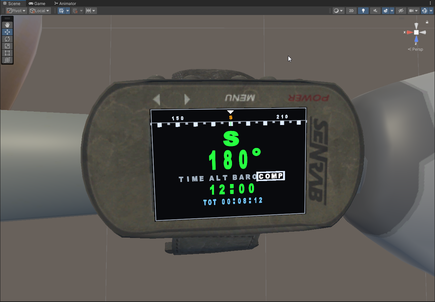Click the TIME label on device screen
435x302 pixels.
coord(191,179)
